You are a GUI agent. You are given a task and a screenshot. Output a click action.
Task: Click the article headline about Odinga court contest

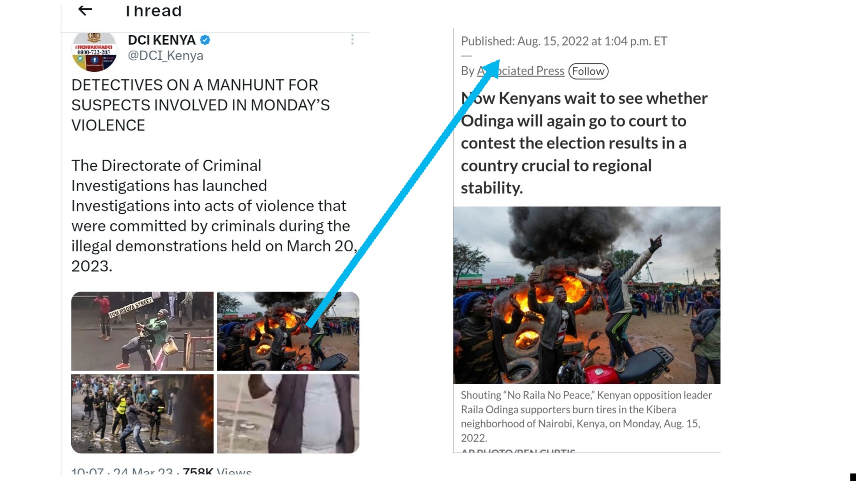[584, 143]
